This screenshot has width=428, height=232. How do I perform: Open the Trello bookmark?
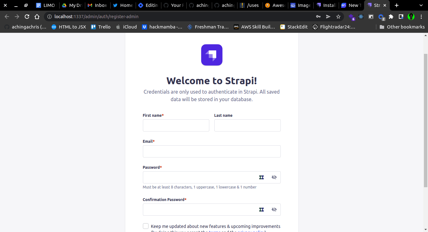coord(101,27)
